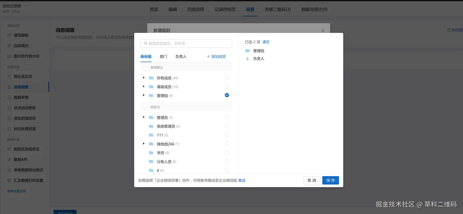
Task: Click the 自动填充 rocket icon
Action: [9, 46]
